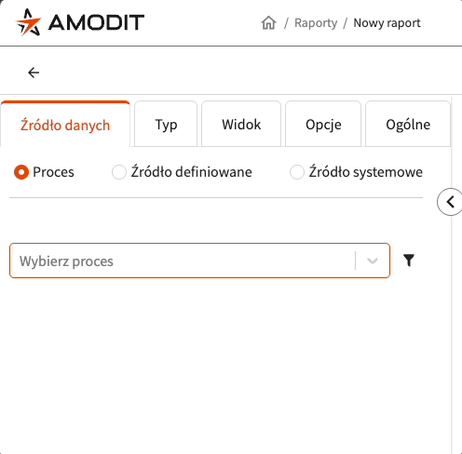Go back using the left arrow icon
Screen dimensions: 462x454
[34, 73]
